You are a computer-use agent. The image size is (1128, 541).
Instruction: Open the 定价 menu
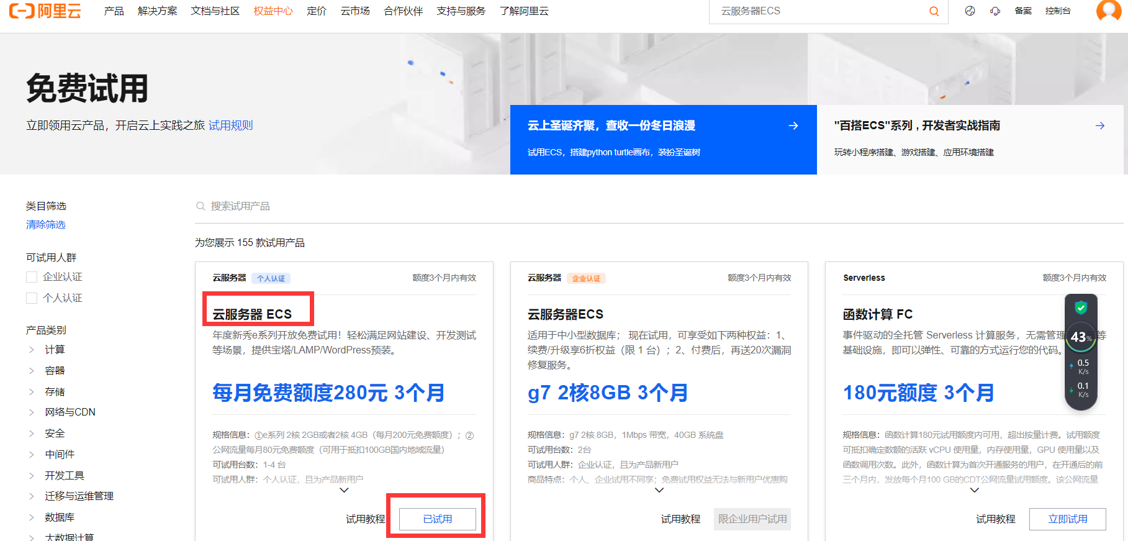[317, 11]
